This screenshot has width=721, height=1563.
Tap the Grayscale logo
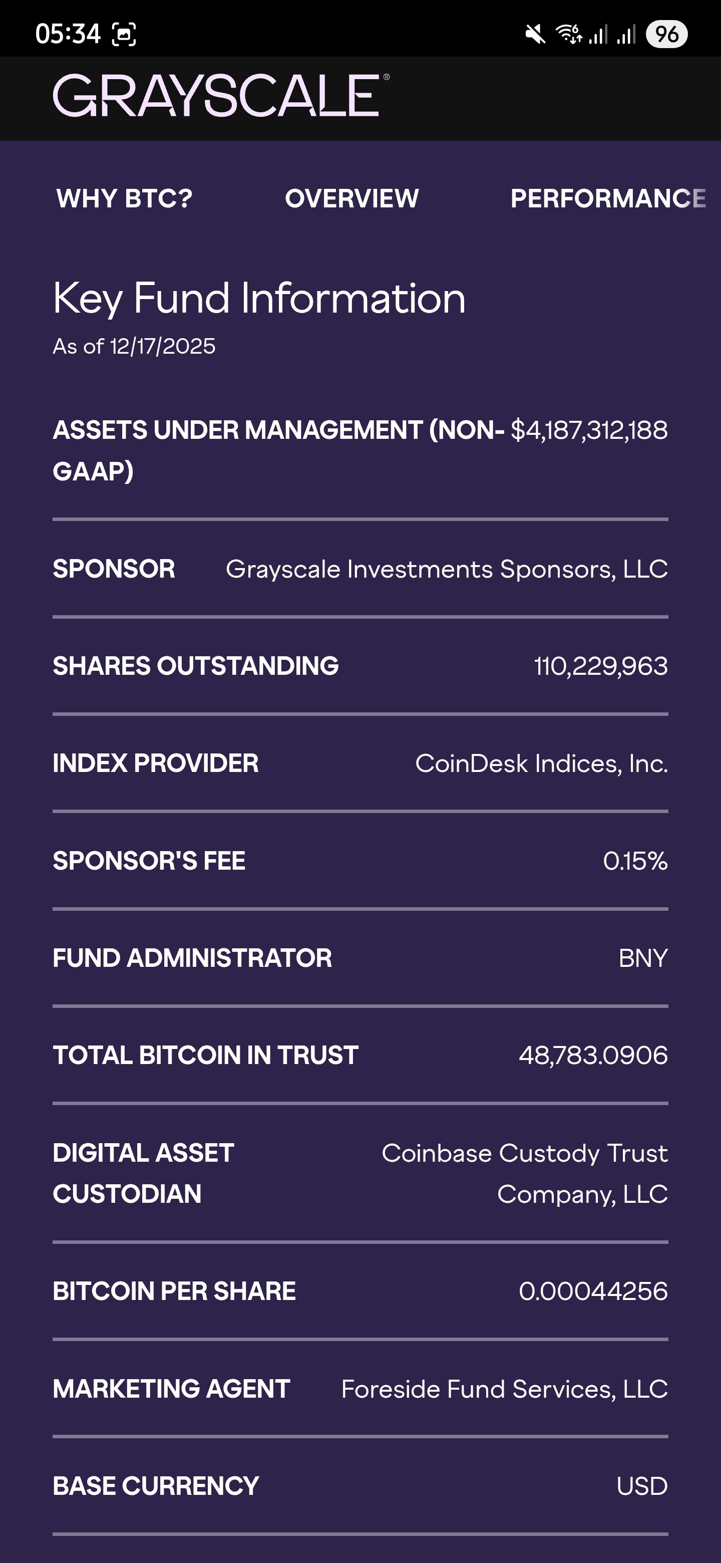point(221,96)
